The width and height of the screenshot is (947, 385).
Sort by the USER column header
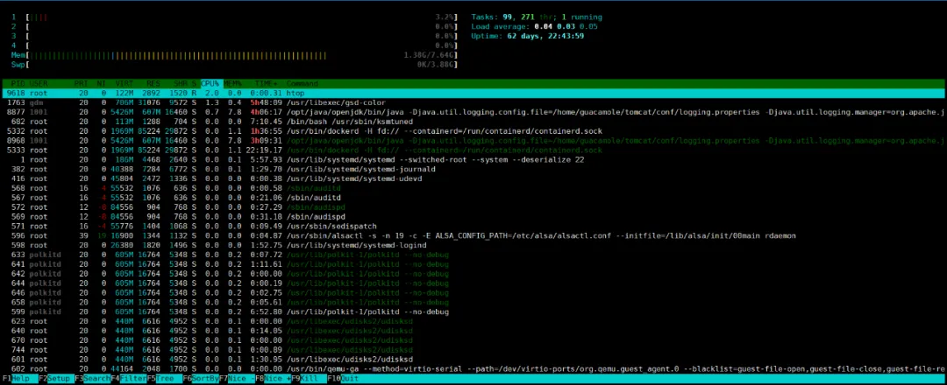39,84
